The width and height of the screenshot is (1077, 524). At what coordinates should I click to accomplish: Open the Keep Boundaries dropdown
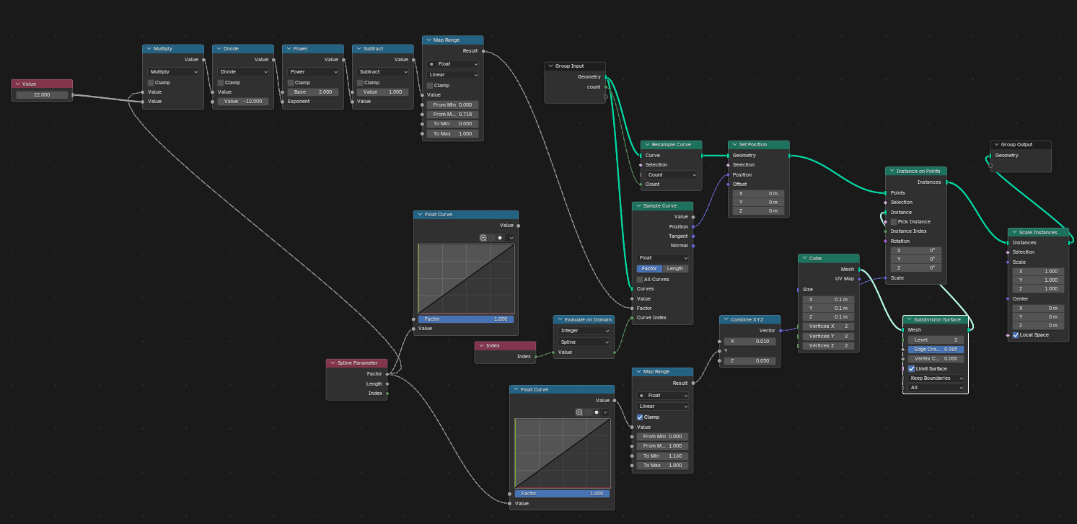click(x=936, y=378)
